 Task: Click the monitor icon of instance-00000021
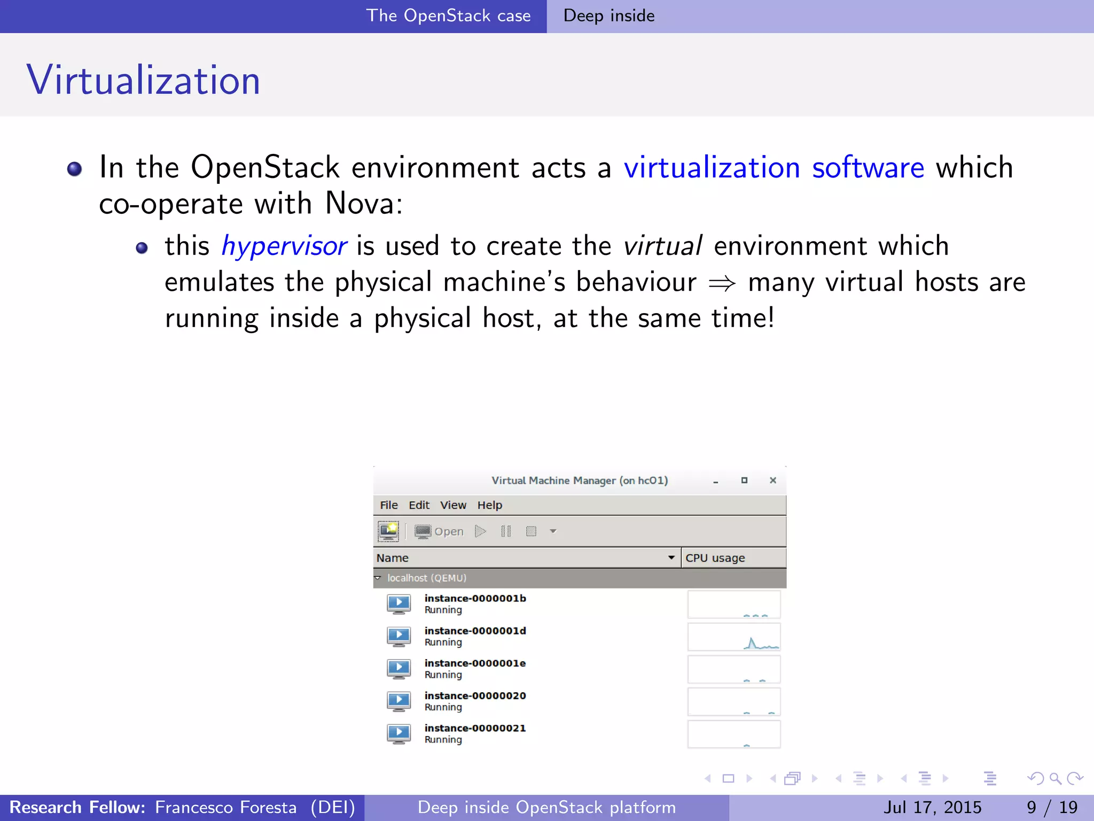(399, 734)
